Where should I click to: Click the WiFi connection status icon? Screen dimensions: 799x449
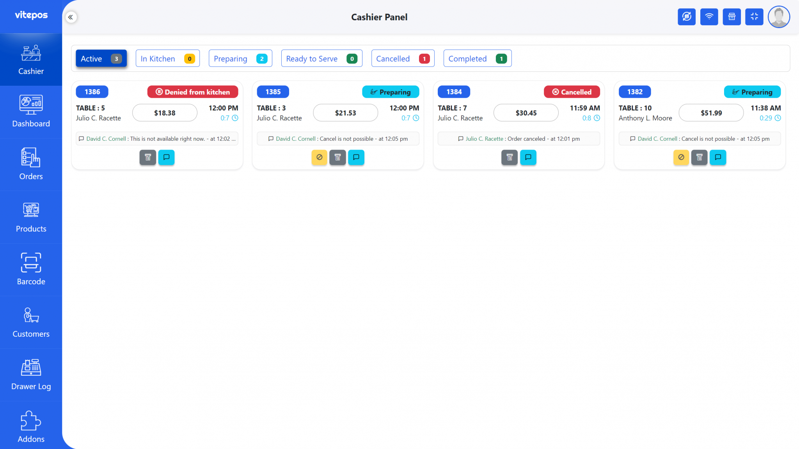coord(709,17)
